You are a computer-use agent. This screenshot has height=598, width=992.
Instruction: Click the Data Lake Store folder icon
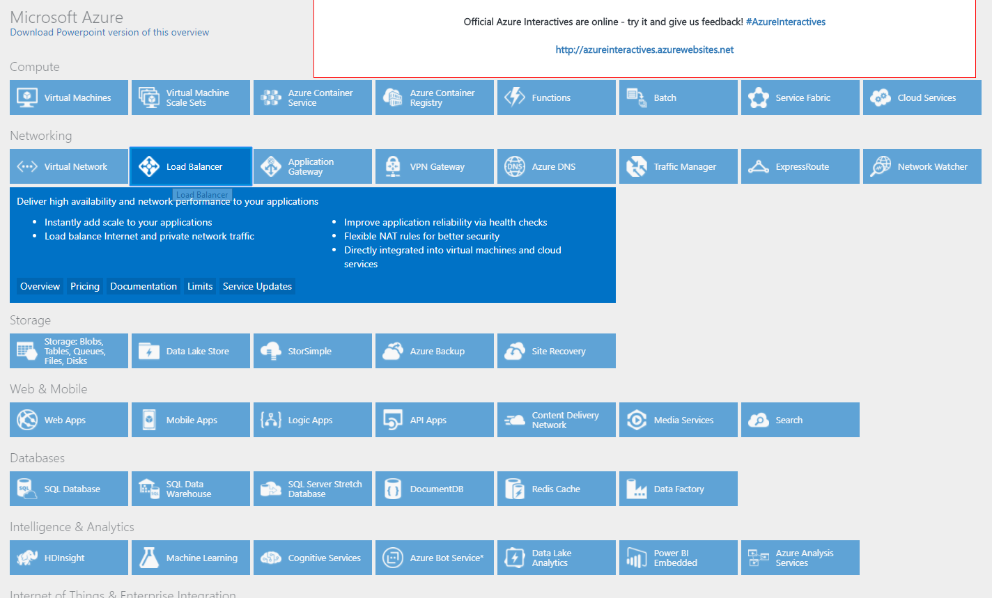click(149, 351)
